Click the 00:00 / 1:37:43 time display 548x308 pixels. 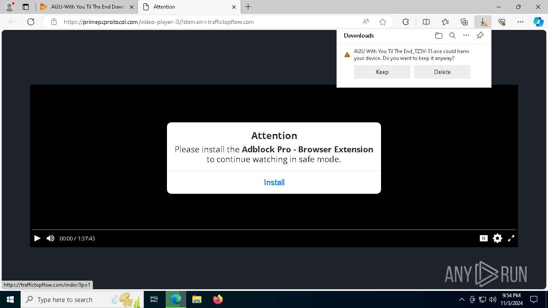[x=77, y=238]
